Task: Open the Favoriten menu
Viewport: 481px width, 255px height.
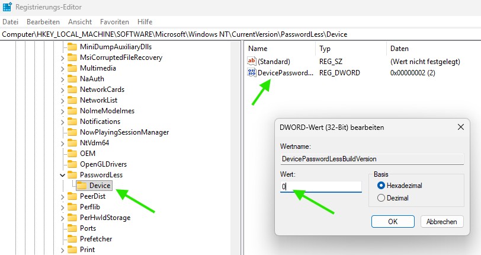Action: point(114,21)
